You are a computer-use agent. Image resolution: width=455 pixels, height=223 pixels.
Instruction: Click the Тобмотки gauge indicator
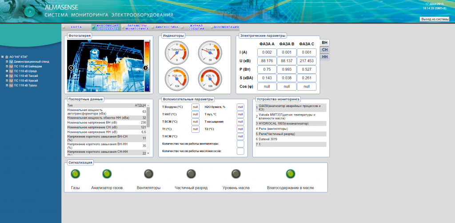click(177, 52)
